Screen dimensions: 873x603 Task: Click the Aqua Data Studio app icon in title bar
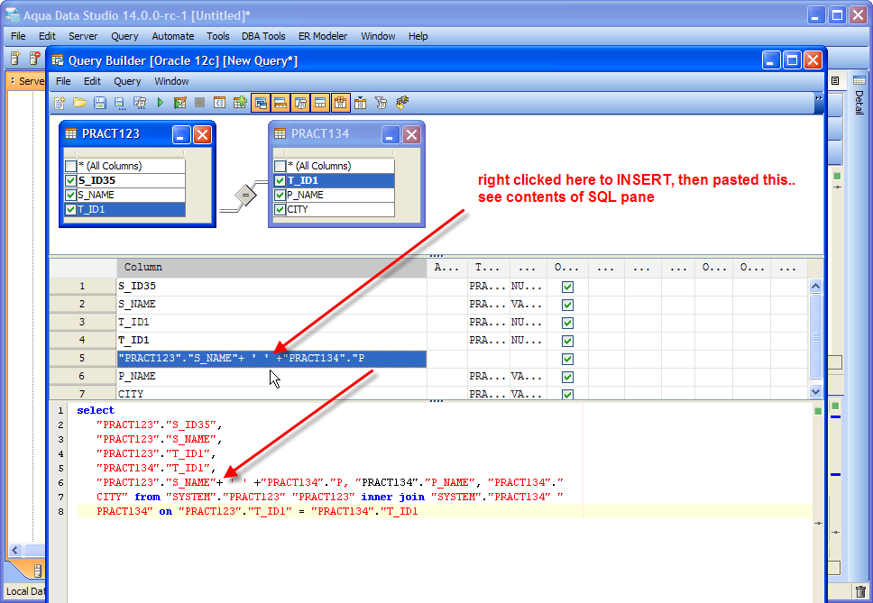(13, 15)
